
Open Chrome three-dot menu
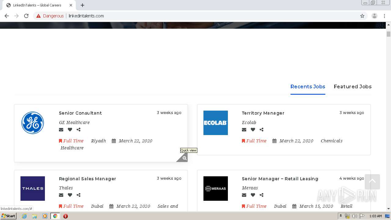click(384, 16)
